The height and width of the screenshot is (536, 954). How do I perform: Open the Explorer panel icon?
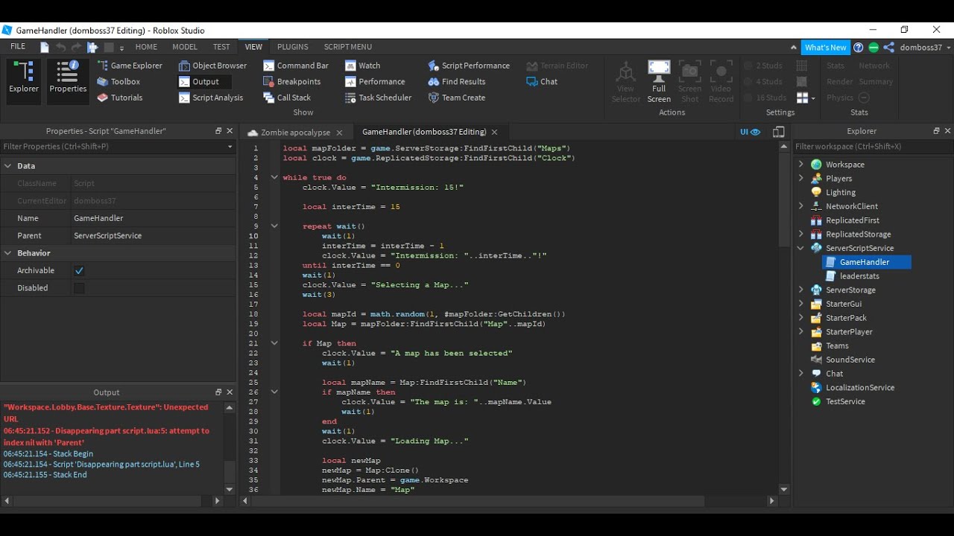point(24,78)
